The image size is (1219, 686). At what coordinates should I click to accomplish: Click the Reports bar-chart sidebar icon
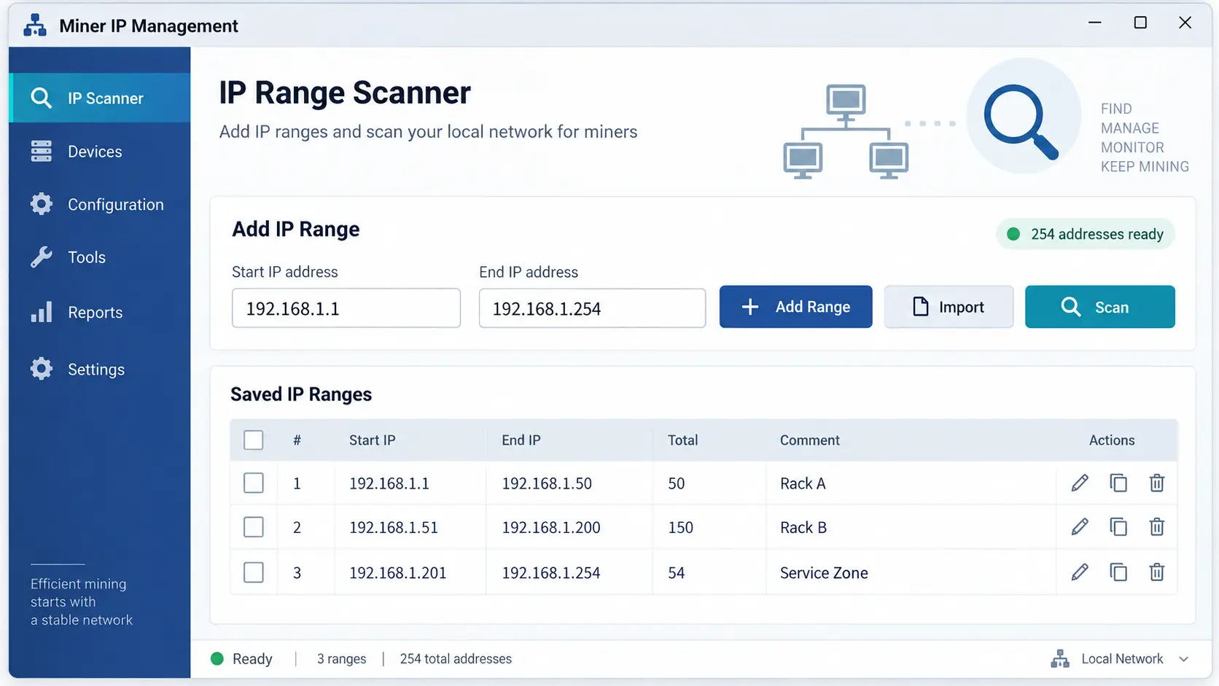(42, 312)
